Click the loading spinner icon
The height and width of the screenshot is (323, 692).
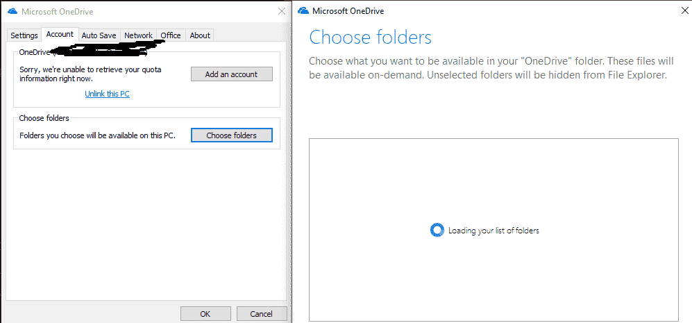437,230
